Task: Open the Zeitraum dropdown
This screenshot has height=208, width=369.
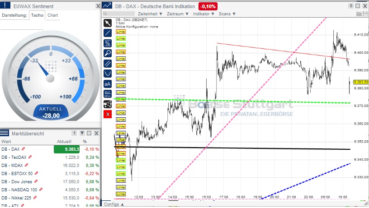Action: pos(178,14)
